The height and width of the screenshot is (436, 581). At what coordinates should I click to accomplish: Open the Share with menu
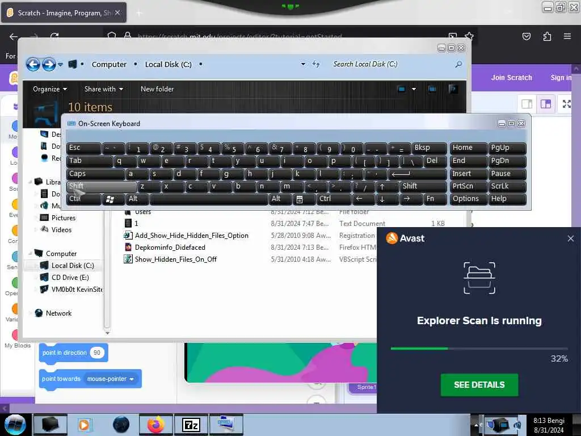(104, 89)
